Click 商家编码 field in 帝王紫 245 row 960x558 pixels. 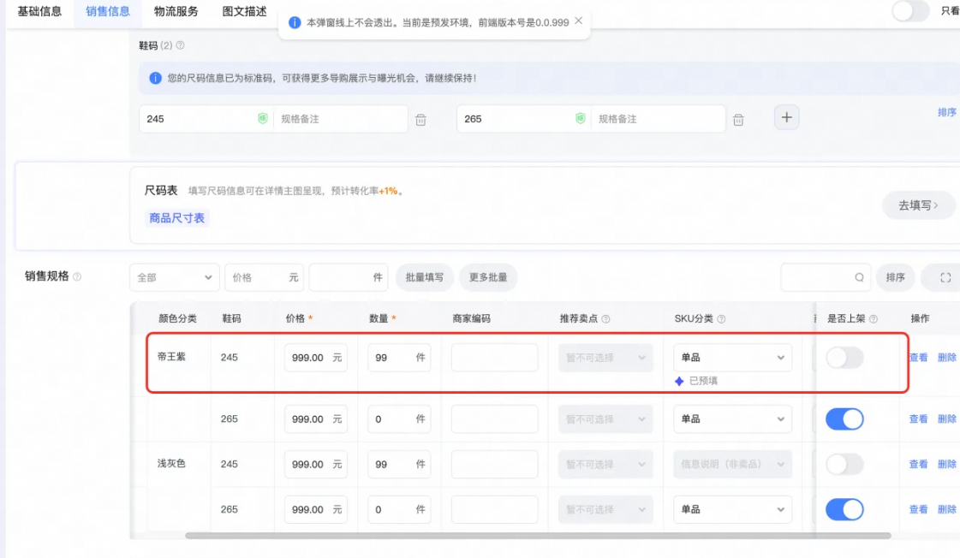495,358
